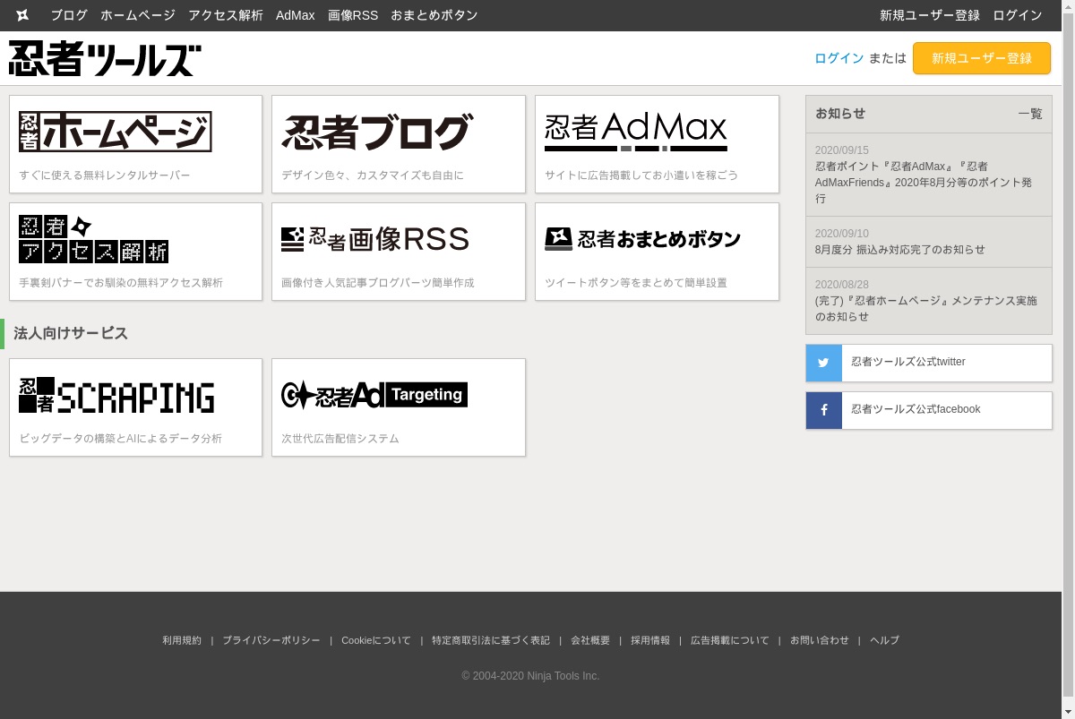Open 忍者ツールズ公式twitter link
Image resolution: width=1075 pixels, height=719 pixels.
[929, 363]
